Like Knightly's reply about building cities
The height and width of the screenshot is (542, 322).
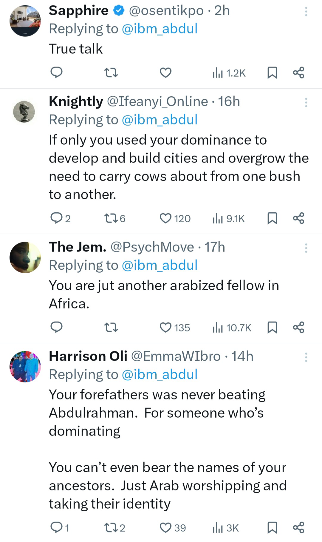click(165, 218)
